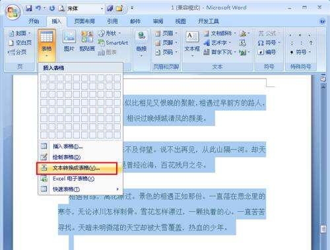This screenshot has height=250, width=330.
Task: Expand the Customize Quick Access Toolbar arrow
Action: pos(132,8)
